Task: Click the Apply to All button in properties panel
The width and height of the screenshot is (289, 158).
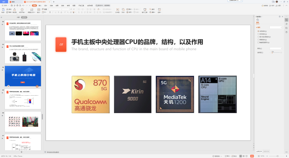Action: pos(259,151)
